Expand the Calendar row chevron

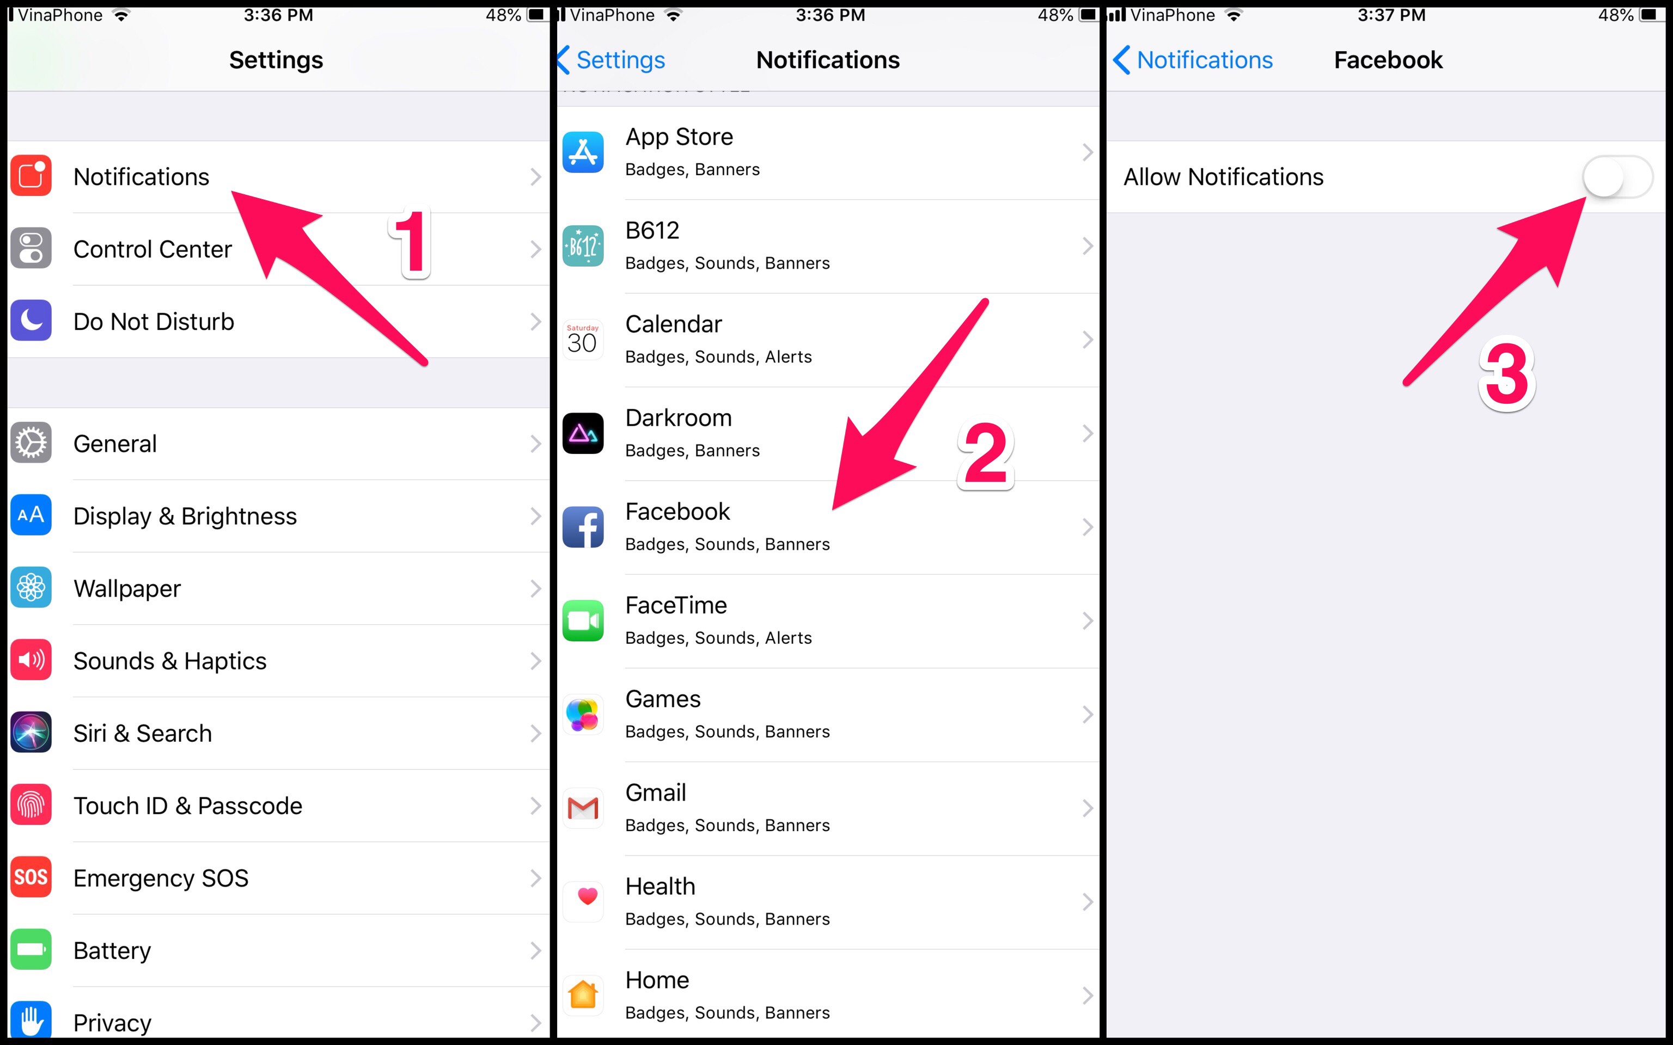pos(1088,339)
